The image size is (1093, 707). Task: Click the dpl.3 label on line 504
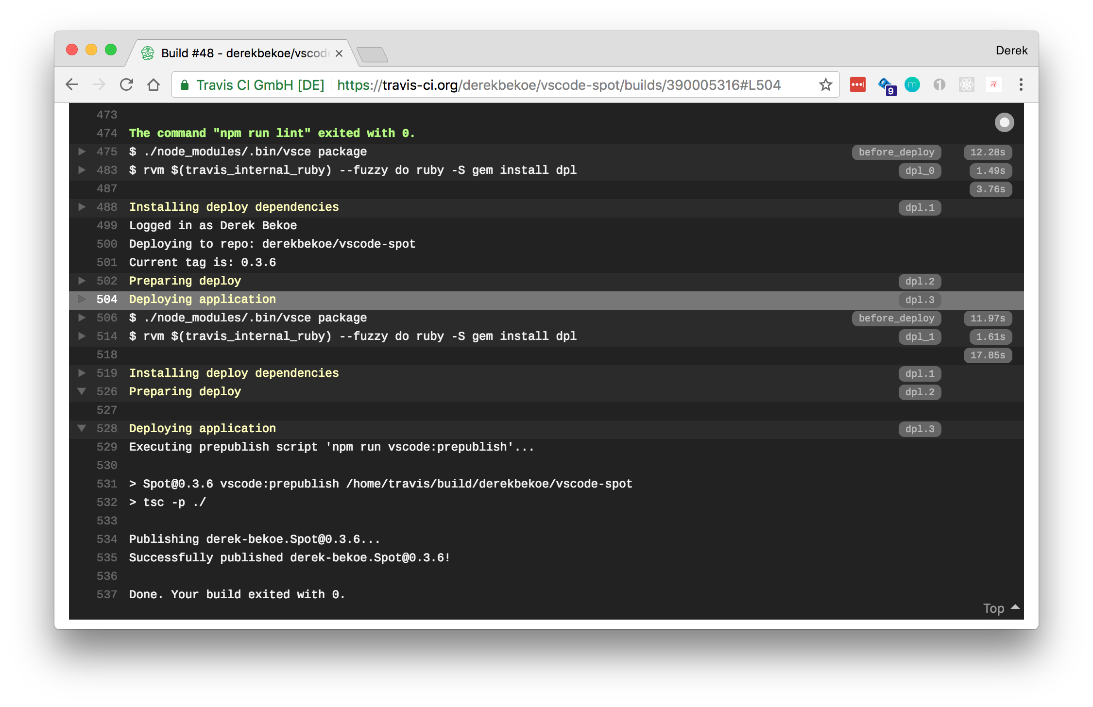coord(920,300)
